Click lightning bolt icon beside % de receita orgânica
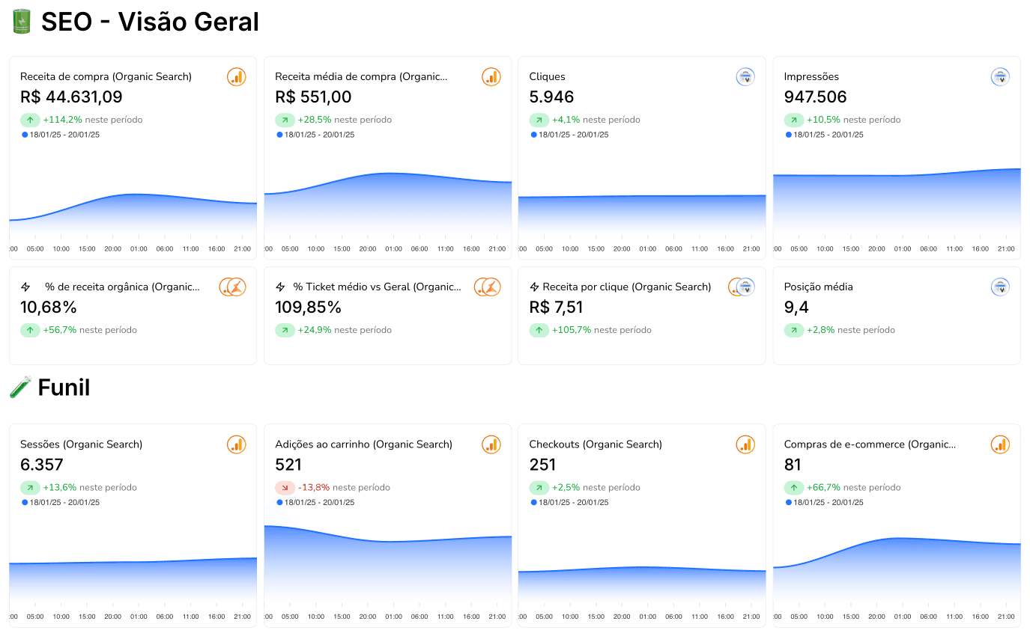The image size is (1030, 633). tap(25, 287)
